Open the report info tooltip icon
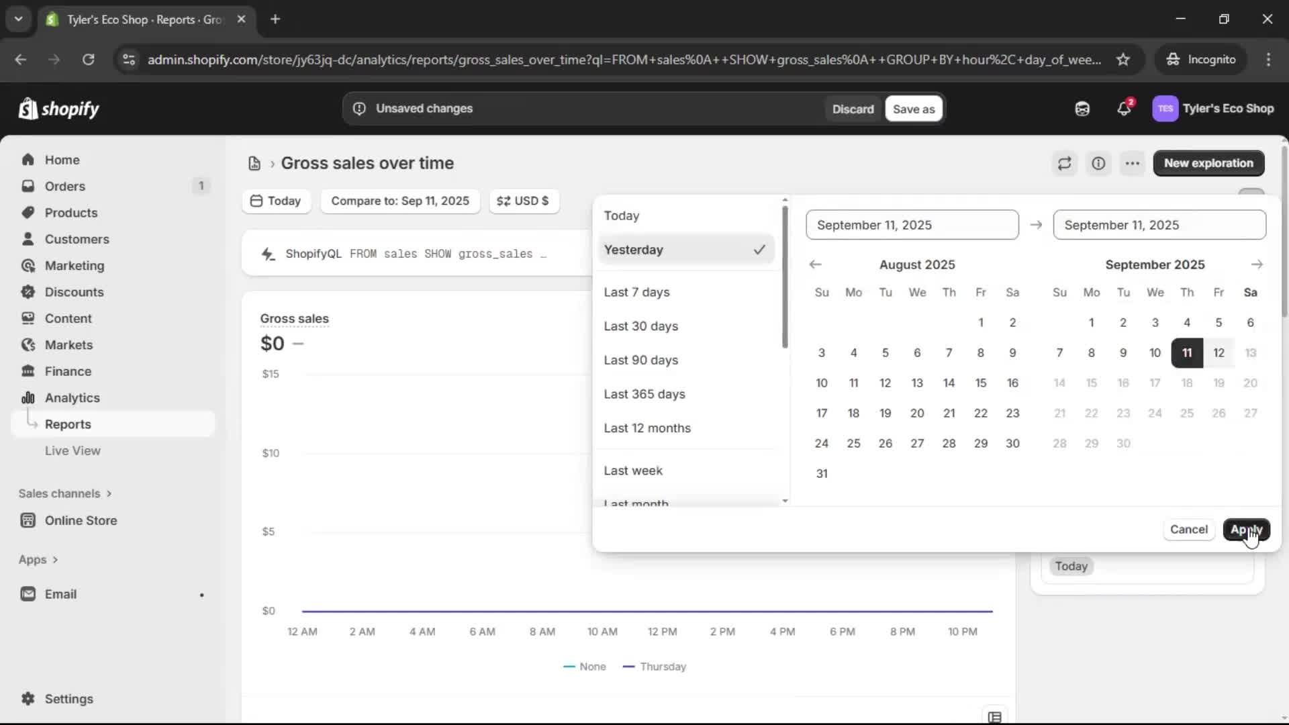This screenshot has width=1289, height=725. [x=1099, y=163]
